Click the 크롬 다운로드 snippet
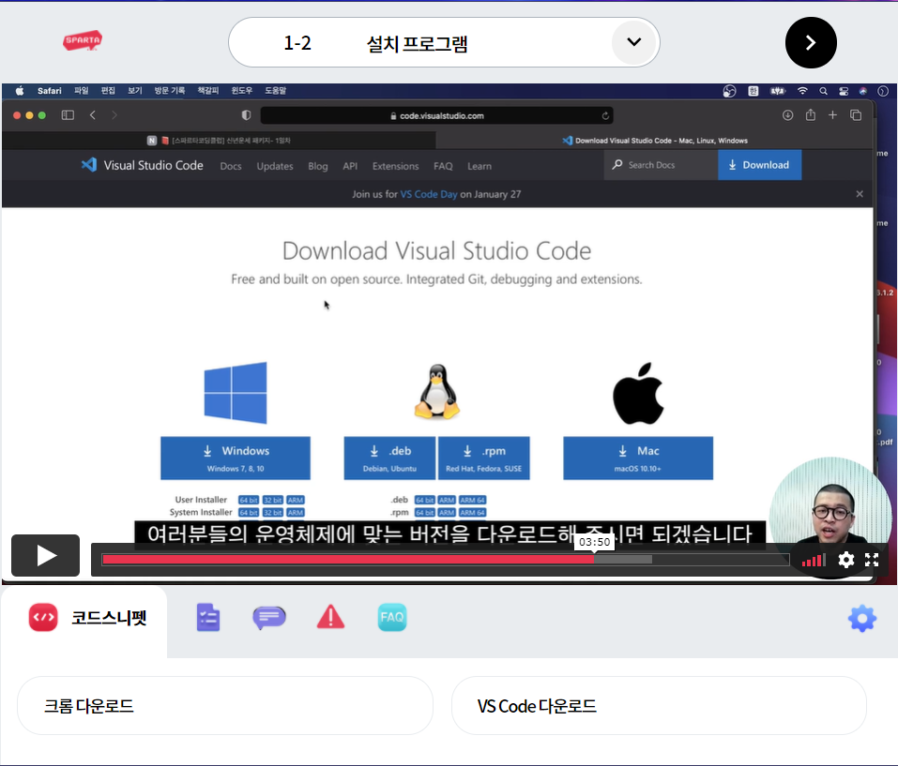Screen dimensions: 898x766 [225, 705]
